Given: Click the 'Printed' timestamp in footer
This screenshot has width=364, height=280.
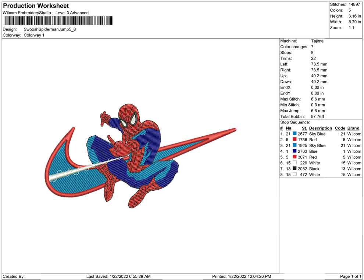Looking at the screenshot, I should tap(242, 276).
